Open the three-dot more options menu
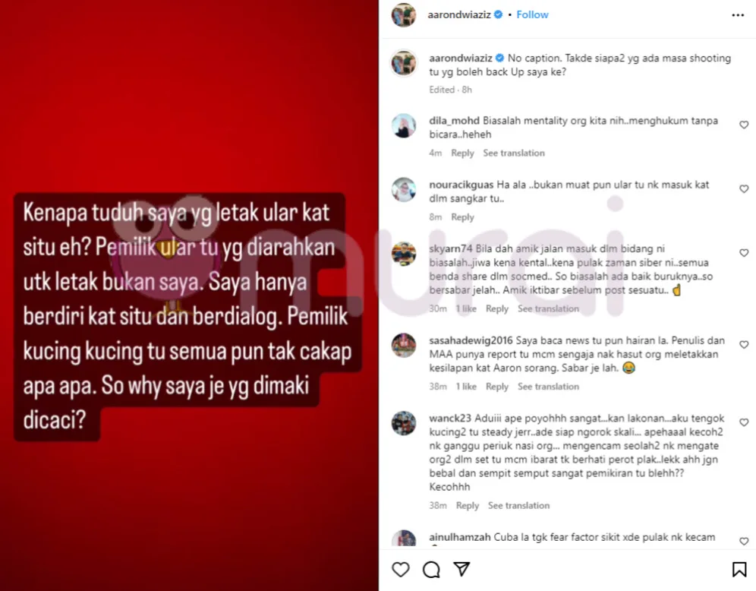The image size is (756, 591). [738, 15]
